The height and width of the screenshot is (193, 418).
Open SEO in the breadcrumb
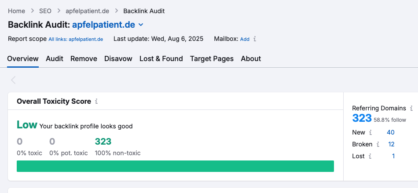45,11
